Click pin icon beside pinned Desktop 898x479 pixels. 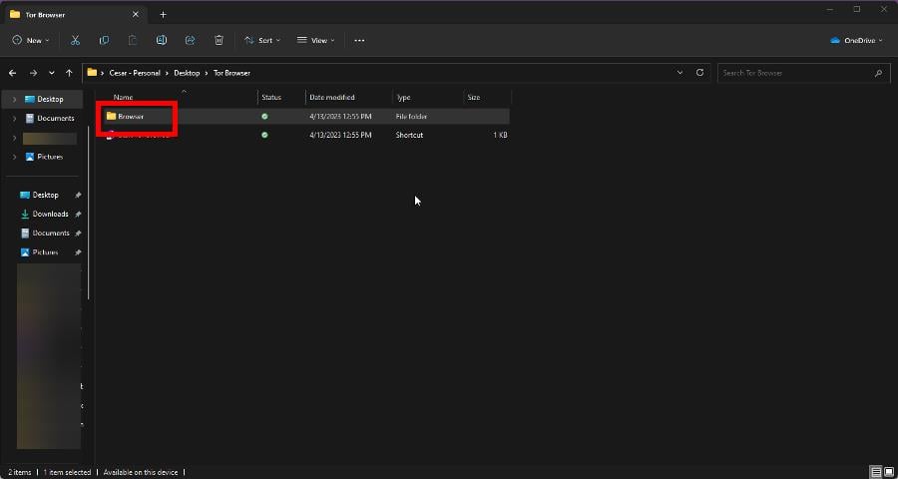pos(78,196)
